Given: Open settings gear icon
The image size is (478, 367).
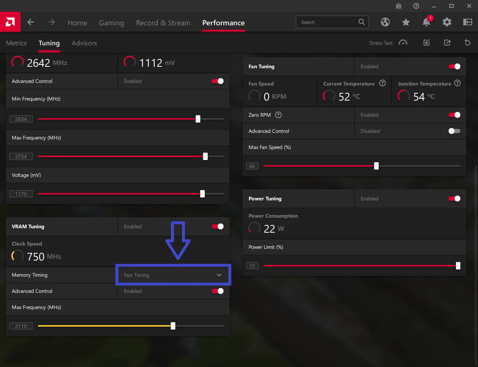Looking at the screenshot, I should 447,22.
